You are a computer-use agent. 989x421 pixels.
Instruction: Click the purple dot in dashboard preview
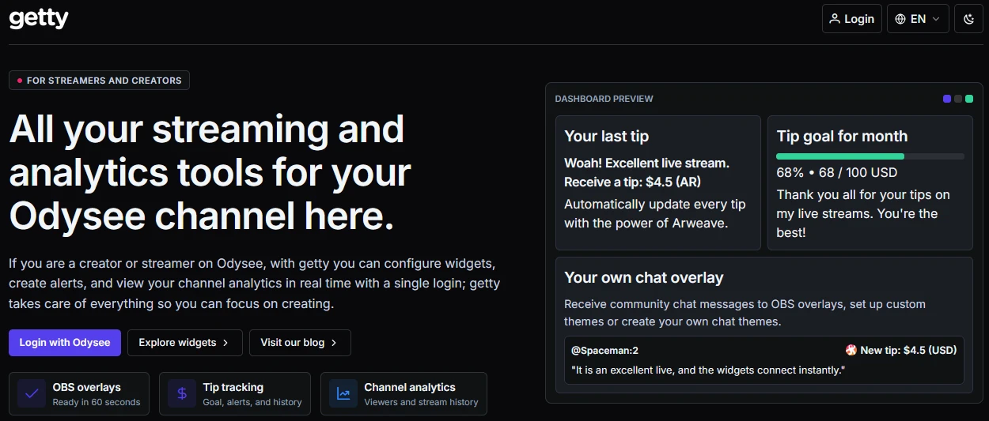coord(947,99)
